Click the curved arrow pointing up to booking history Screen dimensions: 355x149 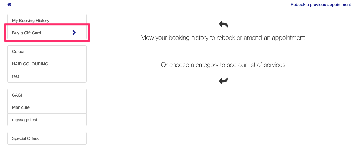click(223, 25)
